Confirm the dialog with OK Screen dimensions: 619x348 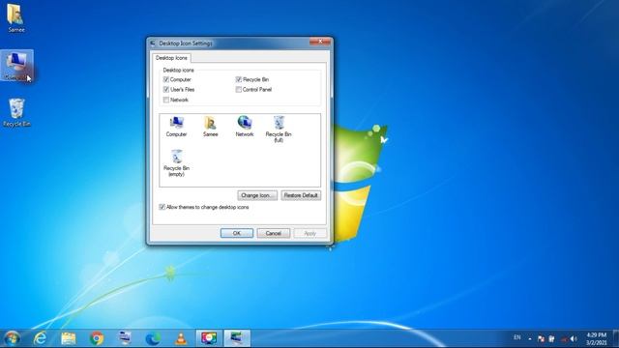[237, 233]
